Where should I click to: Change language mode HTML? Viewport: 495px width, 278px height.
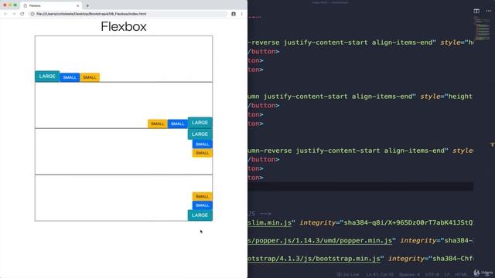pos(461,275)
